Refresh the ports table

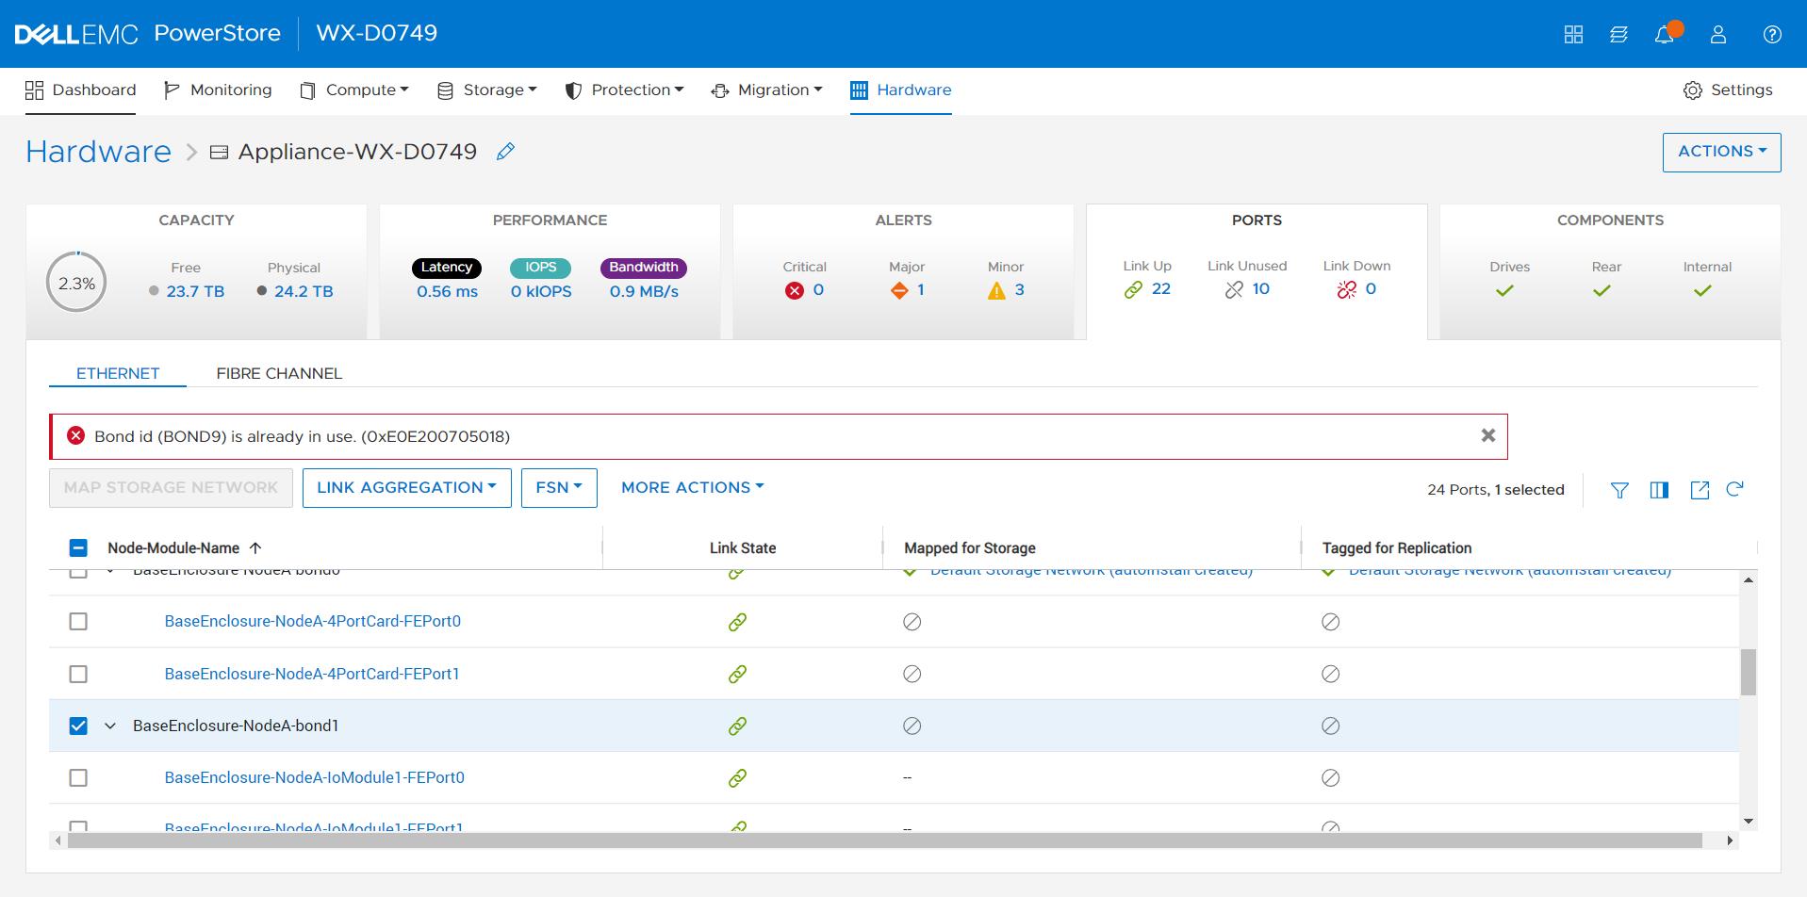1734,489
